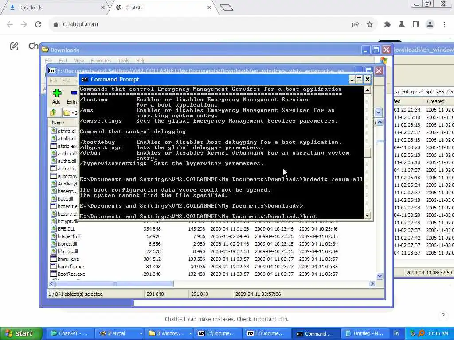This screenshot has width=454, height=340.
Task: Open the Mypal taskbar group
Action: pos(120,334)
